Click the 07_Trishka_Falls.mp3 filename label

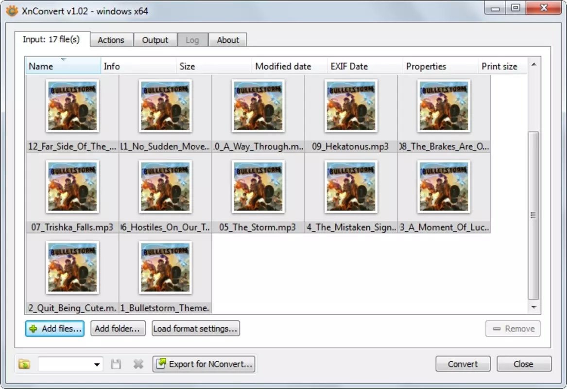[72, 227]
